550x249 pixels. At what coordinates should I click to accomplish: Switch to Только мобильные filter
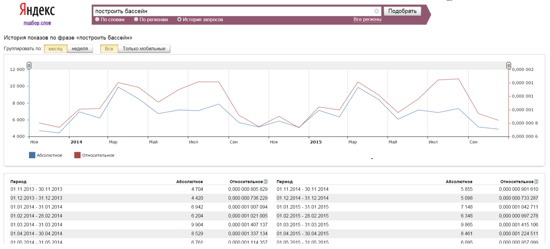click(x=144, y=49)
